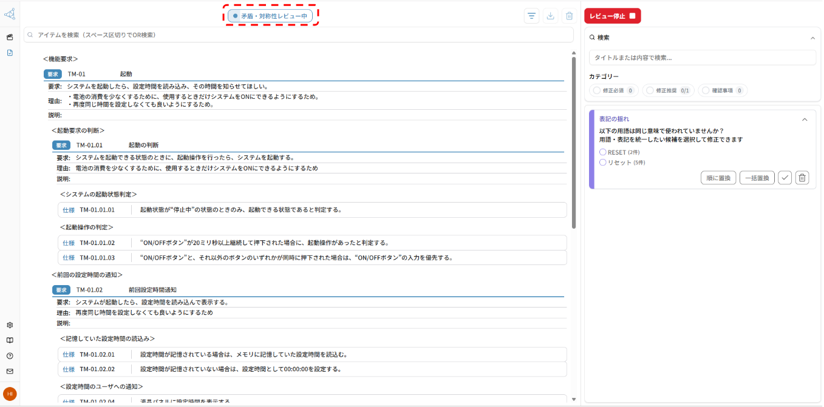Click scrollbar up arrow at list top
Image resolution: width=824 pixels, height=407 pixels.
pyautogui.click(x=574, y=53)
